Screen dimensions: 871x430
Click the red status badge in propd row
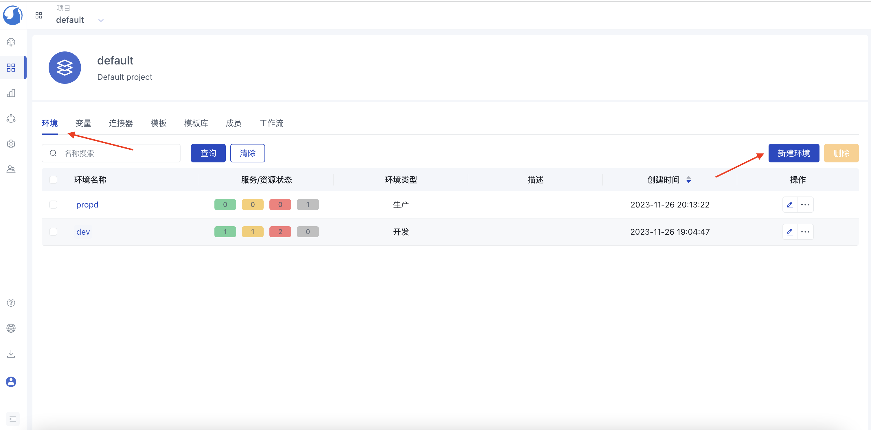[x=280, y=205]
